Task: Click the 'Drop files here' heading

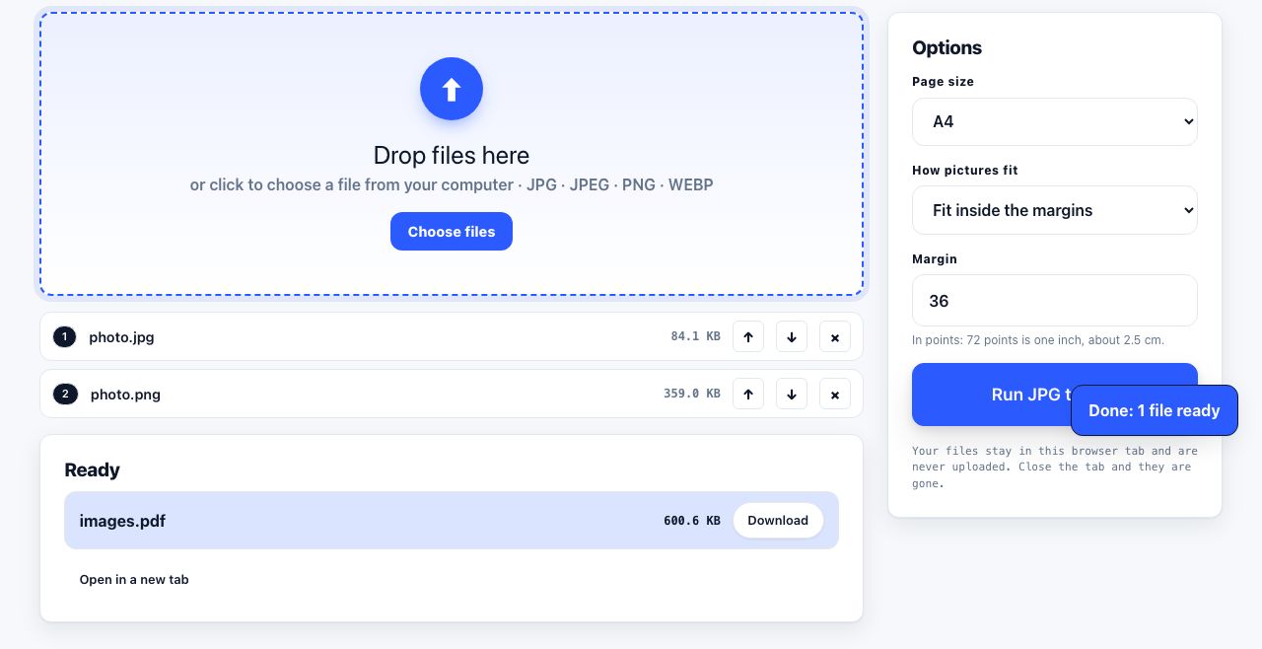Action: pos(452,155)
